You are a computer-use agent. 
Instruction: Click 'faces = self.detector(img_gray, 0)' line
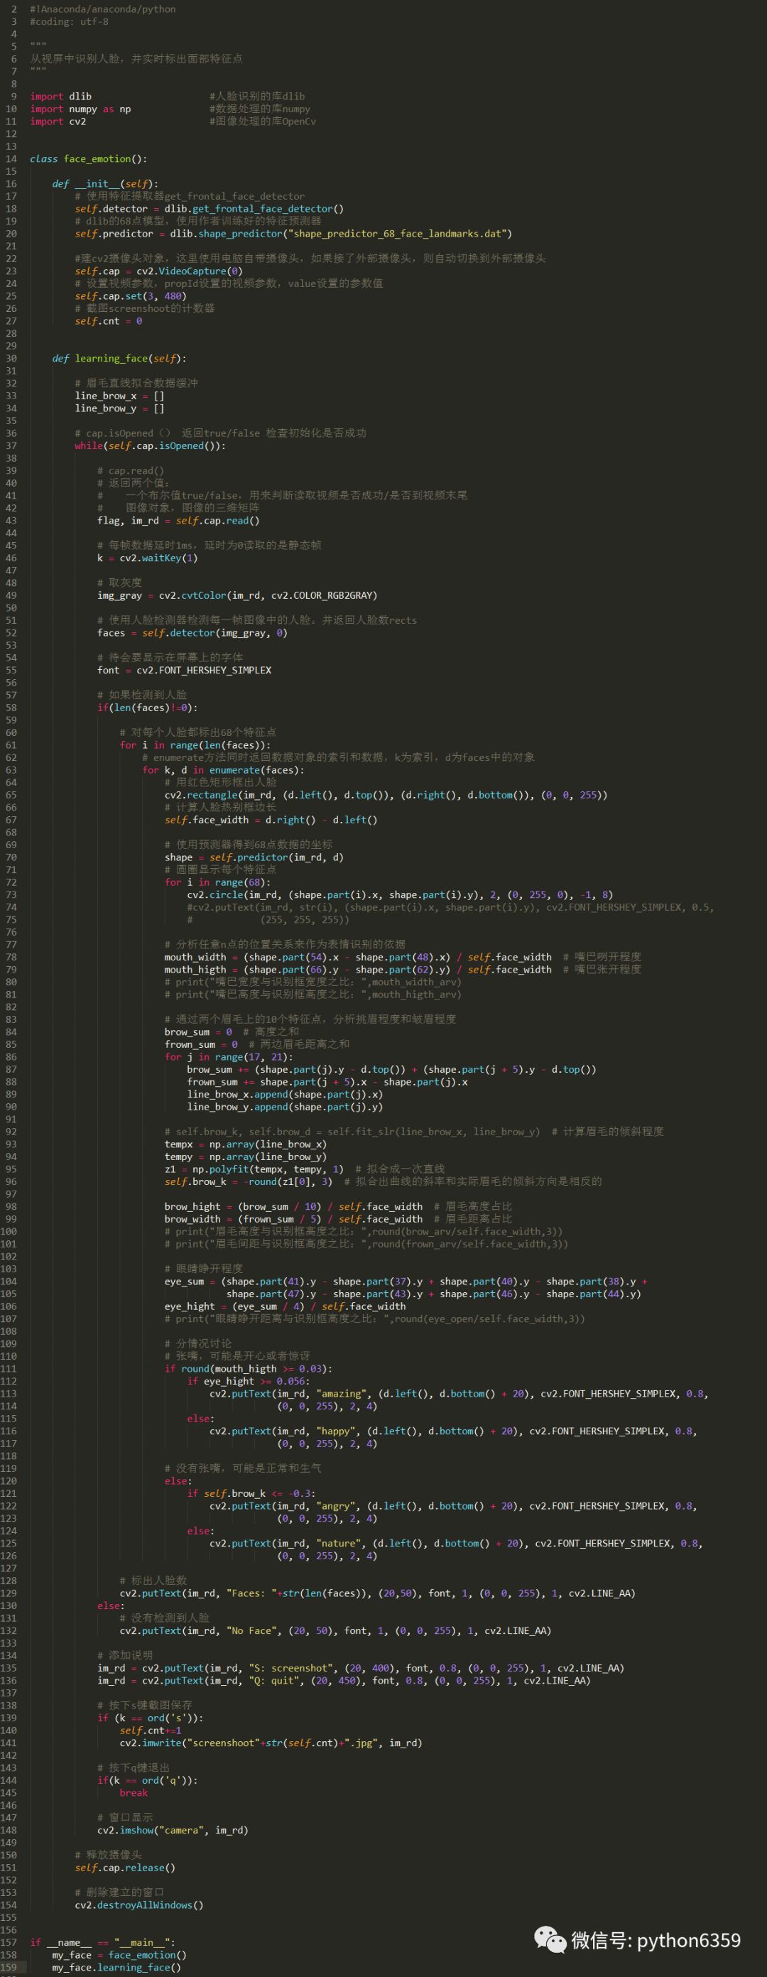click(192, 633)
